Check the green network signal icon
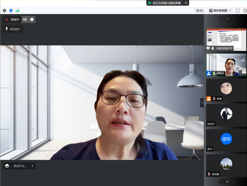Screen dimensions: 247x186 point(17,11)
